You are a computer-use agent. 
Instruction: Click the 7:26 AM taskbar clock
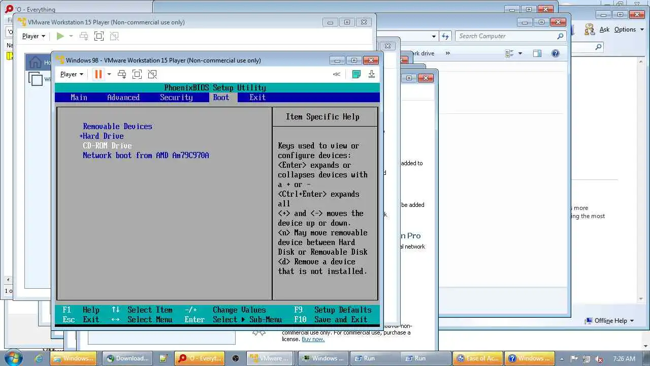[624, 358]
